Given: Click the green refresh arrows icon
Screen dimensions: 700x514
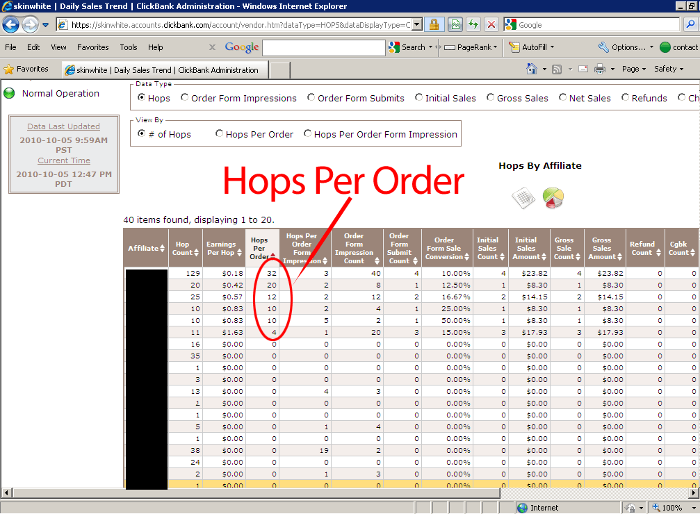Looking at the screenshot, I should [473, 24].
